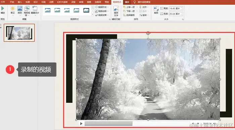Click the 操作说明搜索 tell me search box
235x130 pixels.
coord(144,2)
